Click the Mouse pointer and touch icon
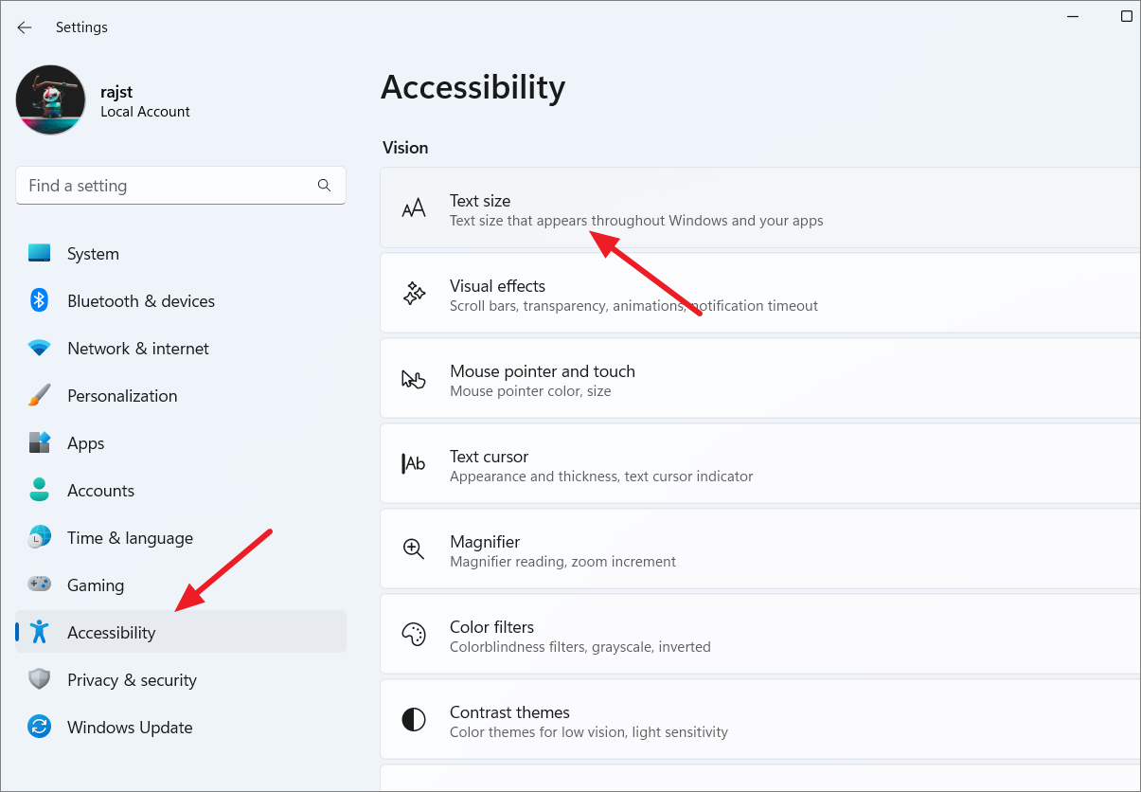1141x792 pixels. (414, 380)
